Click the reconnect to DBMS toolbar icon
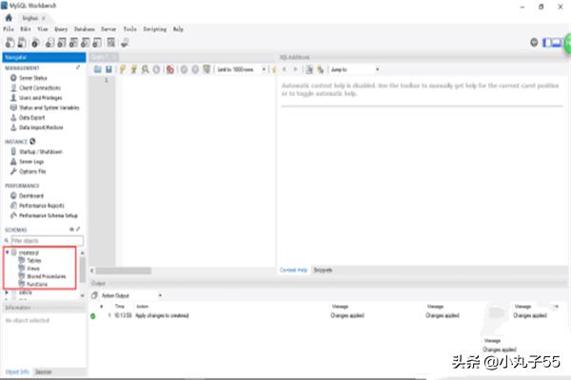The width and height of the screenshot is (571, 380). click(125, 43)
